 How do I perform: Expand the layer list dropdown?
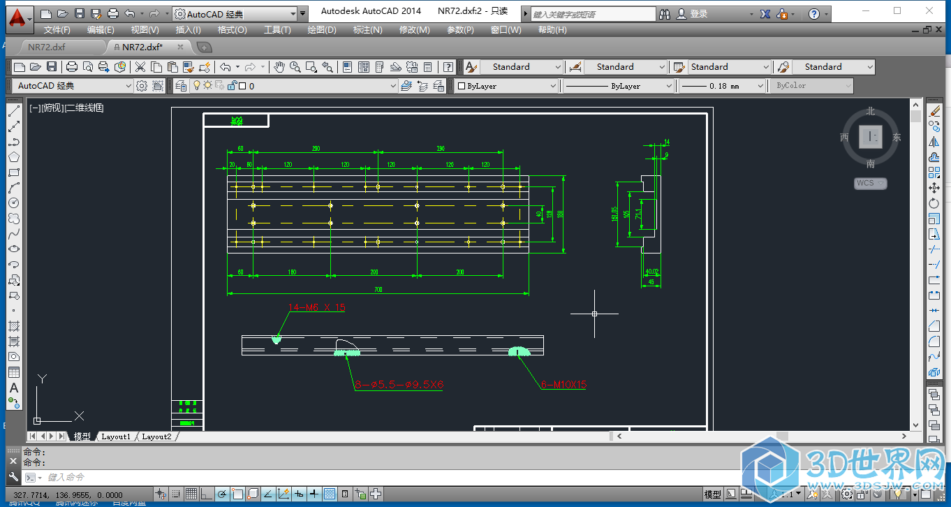click(x=393, y=86)
